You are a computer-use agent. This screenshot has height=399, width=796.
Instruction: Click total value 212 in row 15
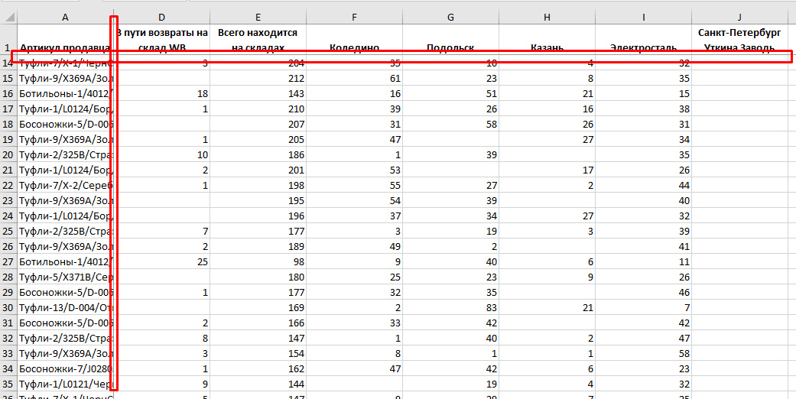point(258,78)
